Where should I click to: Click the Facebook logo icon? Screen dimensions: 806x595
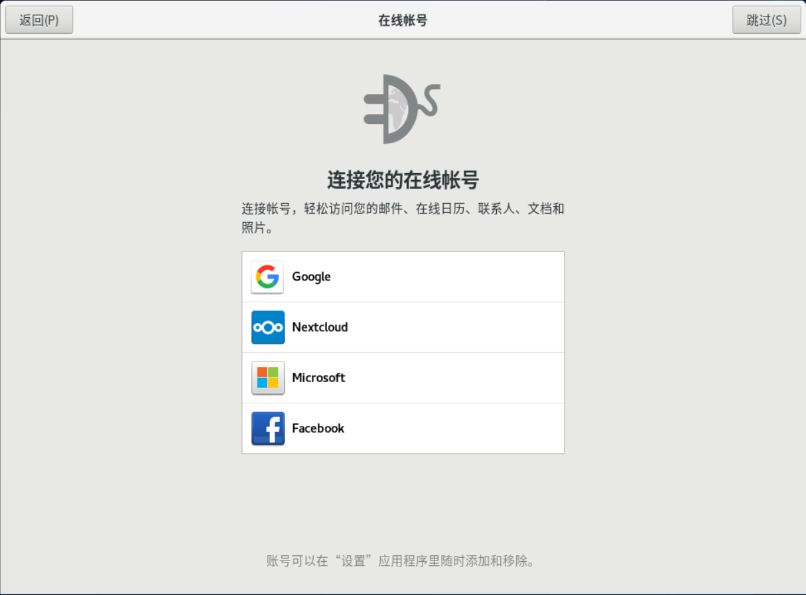pos(267,428)
